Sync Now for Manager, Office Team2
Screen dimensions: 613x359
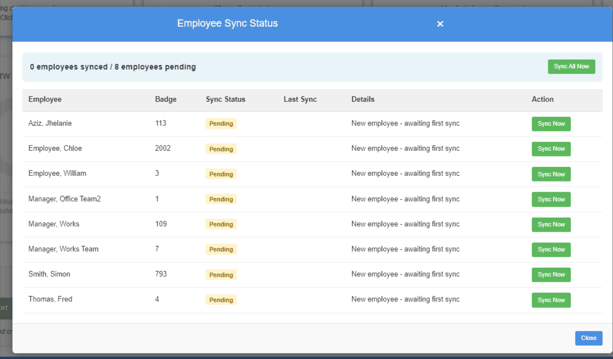pyautogui.click(x=551, y=199)
